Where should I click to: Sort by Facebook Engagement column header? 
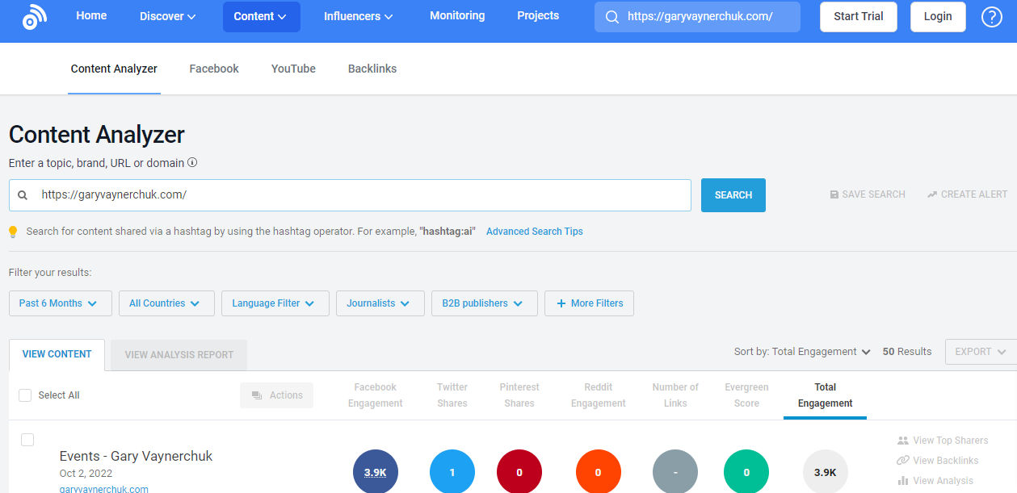click(x=376, y=395)
